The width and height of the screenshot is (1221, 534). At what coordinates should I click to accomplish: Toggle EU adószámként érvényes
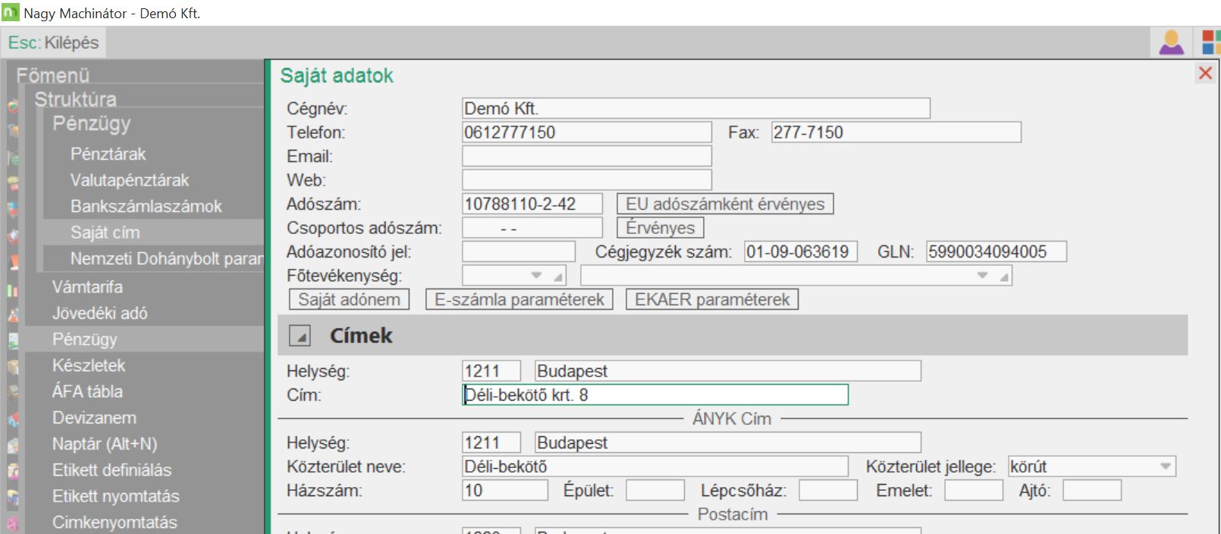[724, 204]
